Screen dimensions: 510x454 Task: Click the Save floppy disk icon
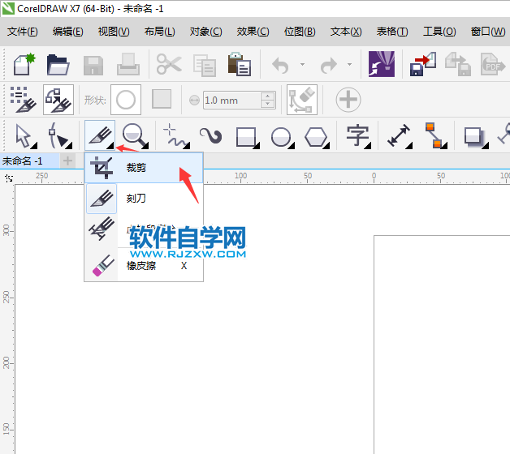pos(93,66)
